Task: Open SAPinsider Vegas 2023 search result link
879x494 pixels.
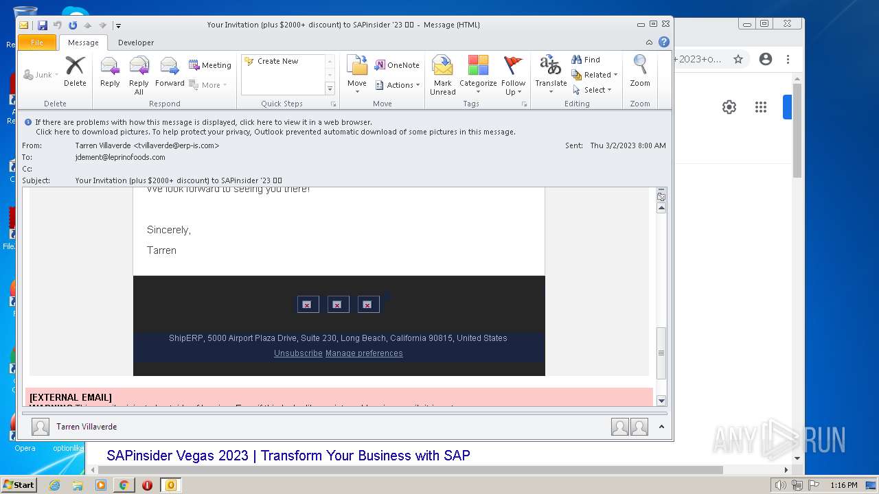Action: tap(288, 456)
